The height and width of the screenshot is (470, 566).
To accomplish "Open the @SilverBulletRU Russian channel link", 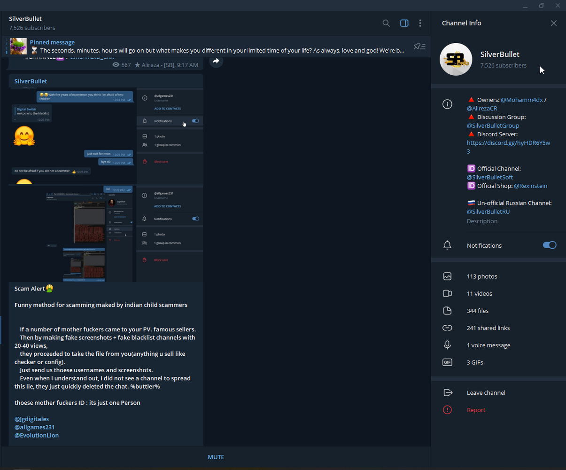I will pos(488,211).
